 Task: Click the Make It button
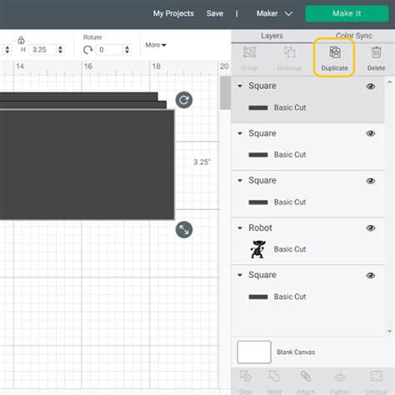coord(347,13)
